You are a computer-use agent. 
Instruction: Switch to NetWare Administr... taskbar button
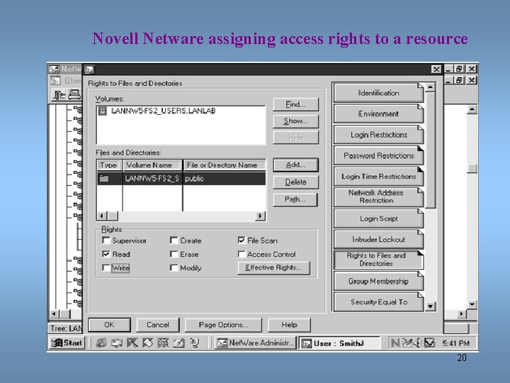tap(256, 343)
